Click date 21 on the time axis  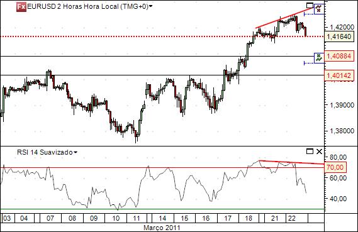coord(275,218)
